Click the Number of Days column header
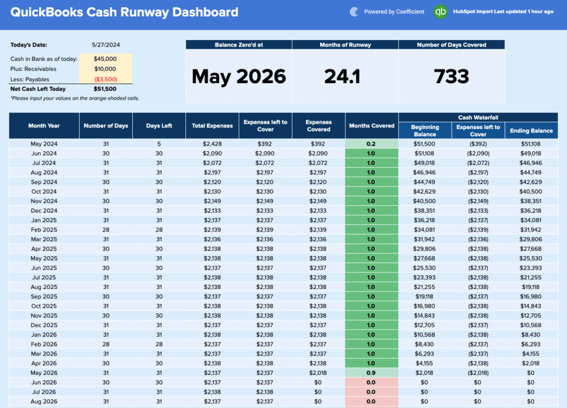 pyautogui.click(x=106, y=126)
